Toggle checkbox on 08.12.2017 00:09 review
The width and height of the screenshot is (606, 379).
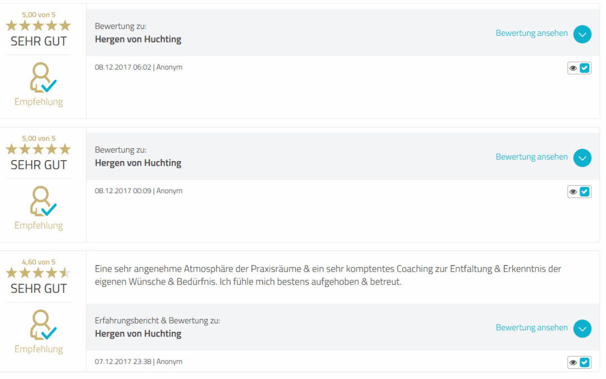point(585,191)
